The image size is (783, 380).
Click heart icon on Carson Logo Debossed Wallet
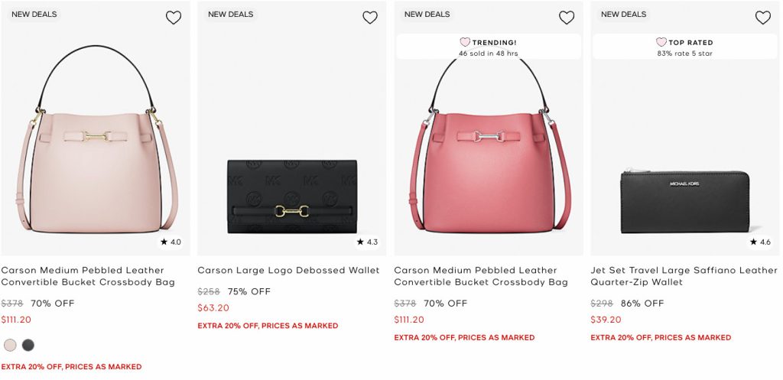(x=370, y=18)
